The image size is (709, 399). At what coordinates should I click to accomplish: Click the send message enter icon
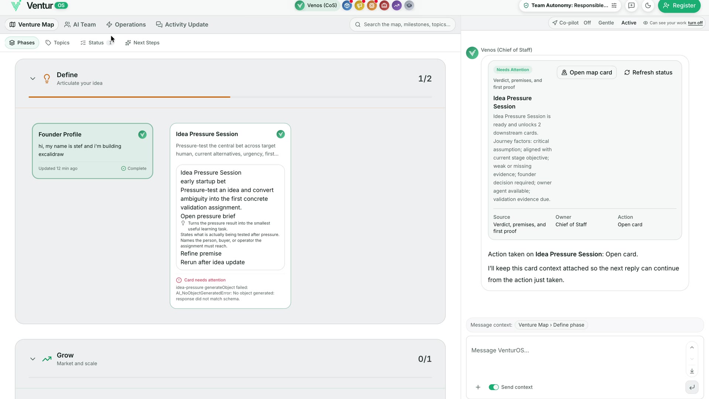point(692,387)
